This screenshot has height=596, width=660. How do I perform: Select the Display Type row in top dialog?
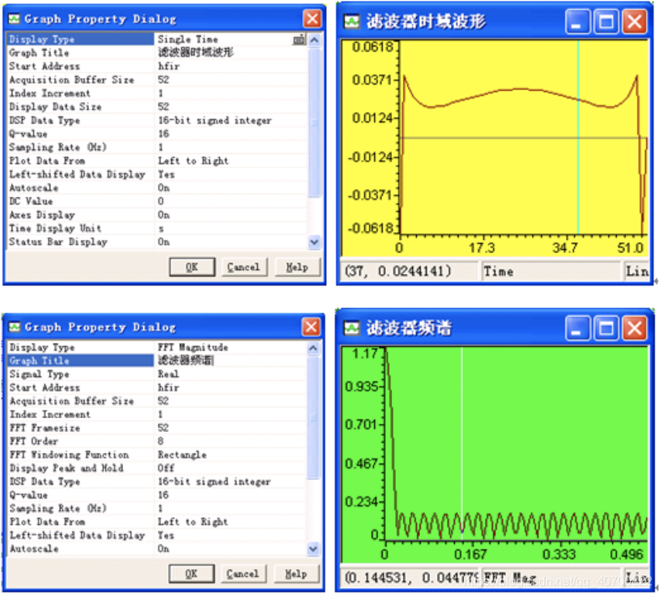(156, 39)
